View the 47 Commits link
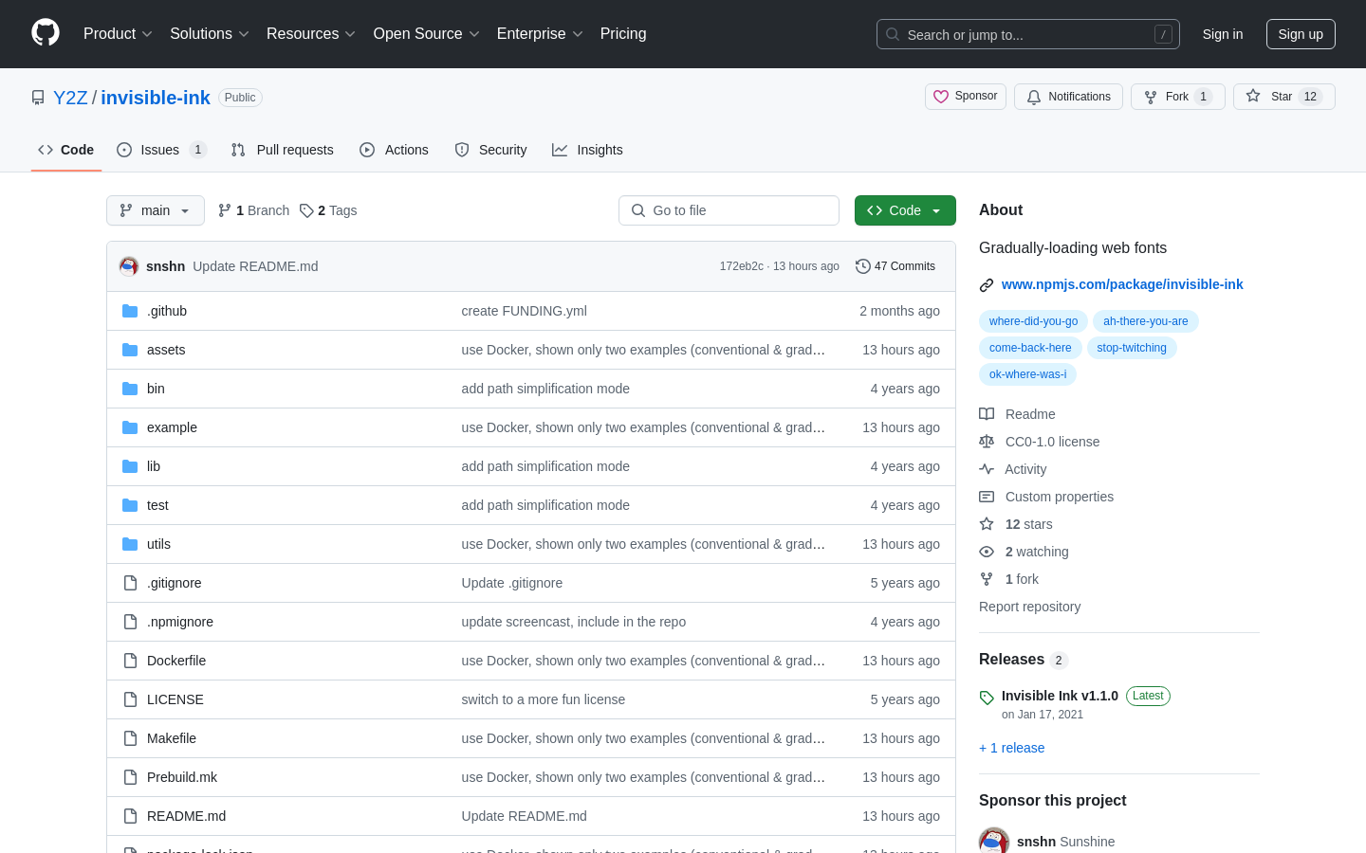The width and height of the screenshot is (1366, 853). (x=895, y=266)
